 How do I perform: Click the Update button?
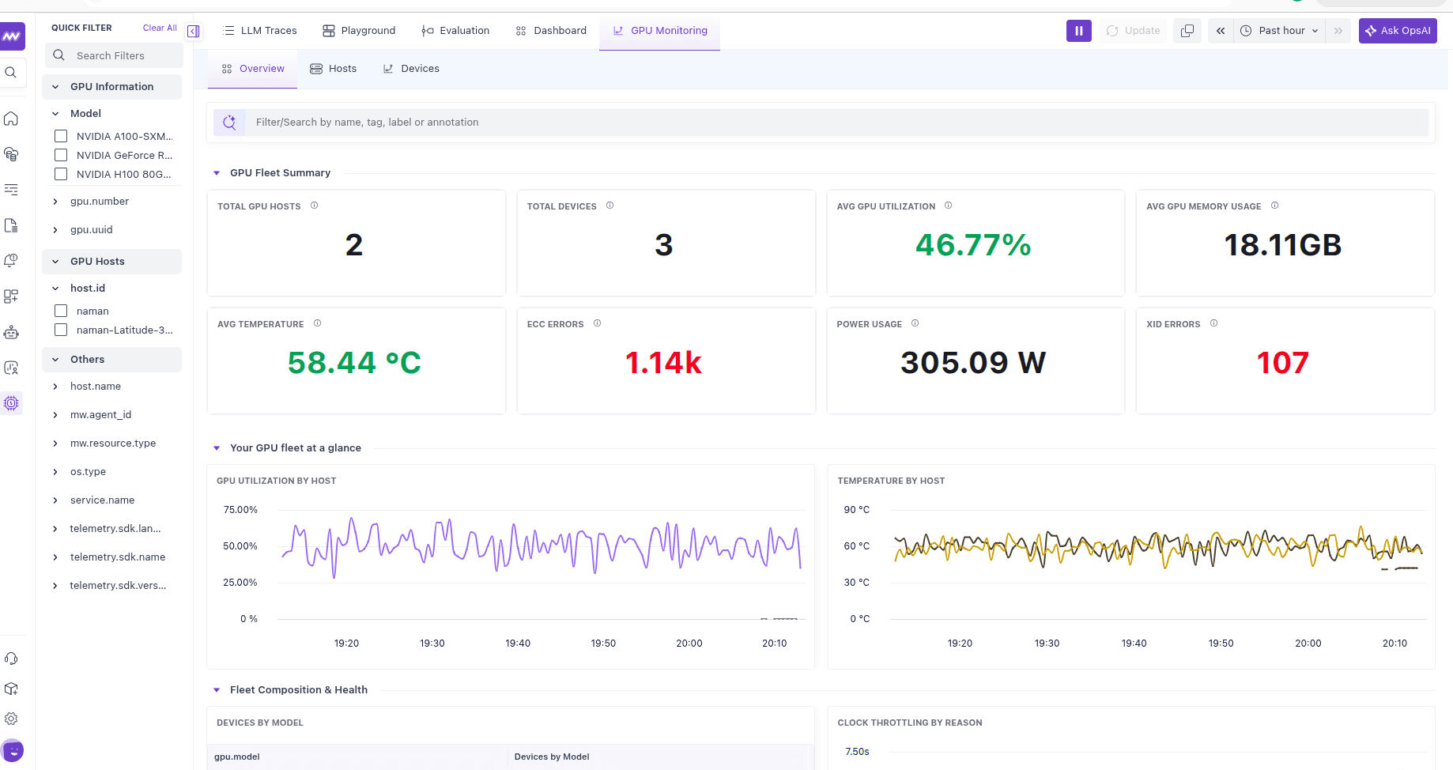(x=1134, y=31)
